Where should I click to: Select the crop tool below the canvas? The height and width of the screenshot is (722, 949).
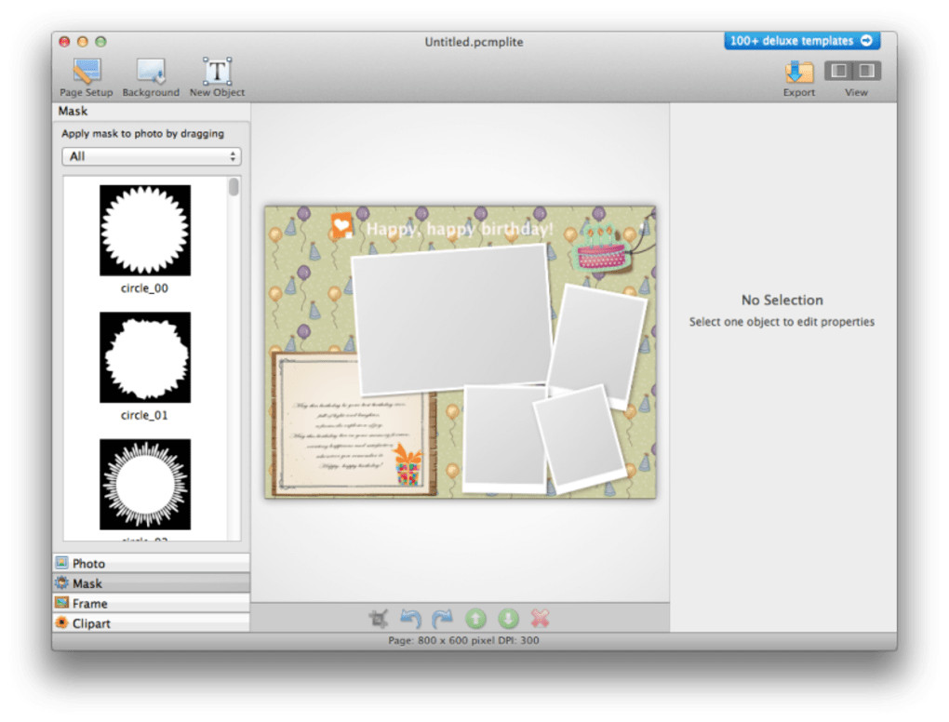(379, 618)
